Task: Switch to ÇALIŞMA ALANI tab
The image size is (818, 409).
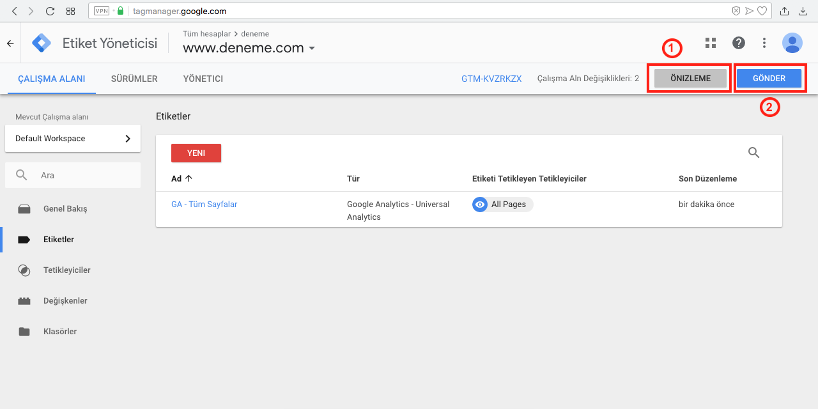Action: tap(51, 79)
